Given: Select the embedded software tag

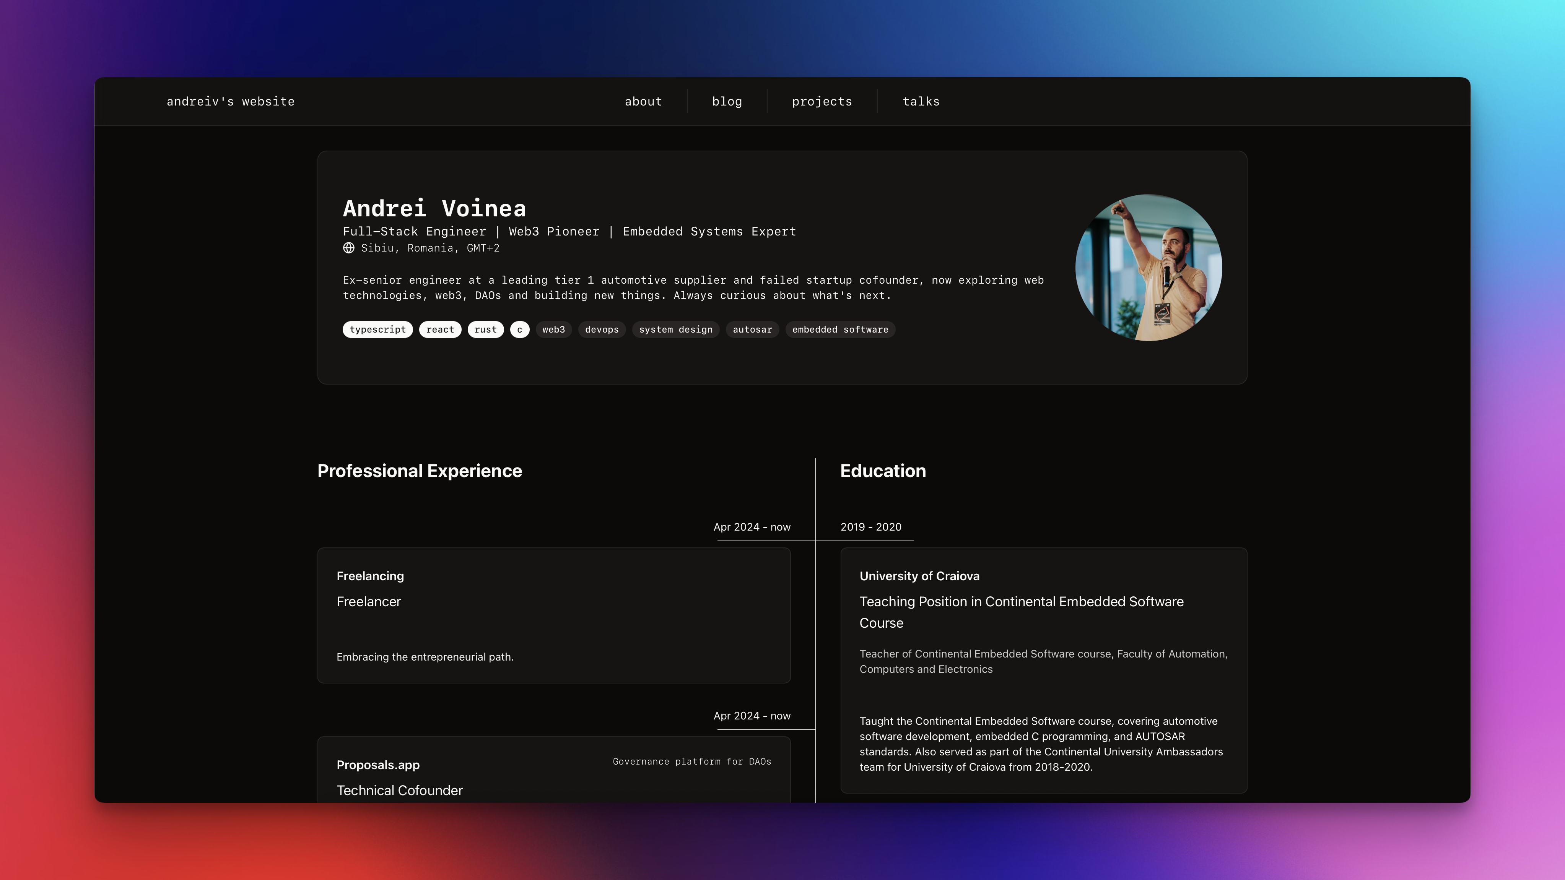Looking at the screenshot, I should pyautogui.click(x=840, y=329).
